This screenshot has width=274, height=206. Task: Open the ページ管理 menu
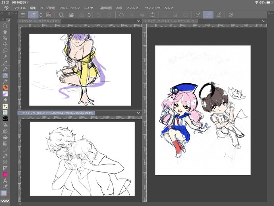[48, 8]
